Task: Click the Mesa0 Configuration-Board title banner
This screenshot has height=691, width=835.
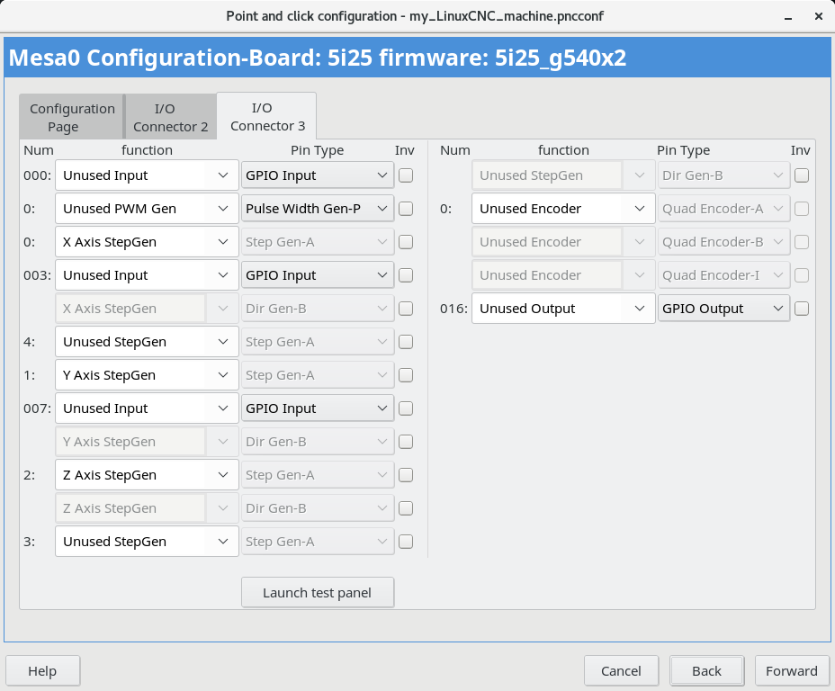Action: (417, 58)
